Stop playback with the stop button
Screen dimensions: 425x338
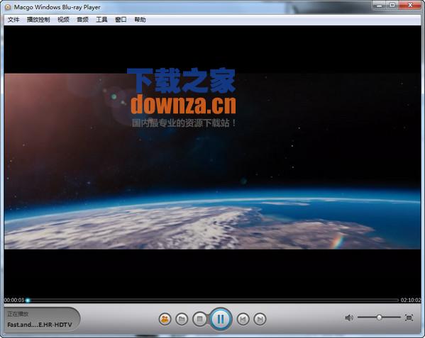[199, 319]
